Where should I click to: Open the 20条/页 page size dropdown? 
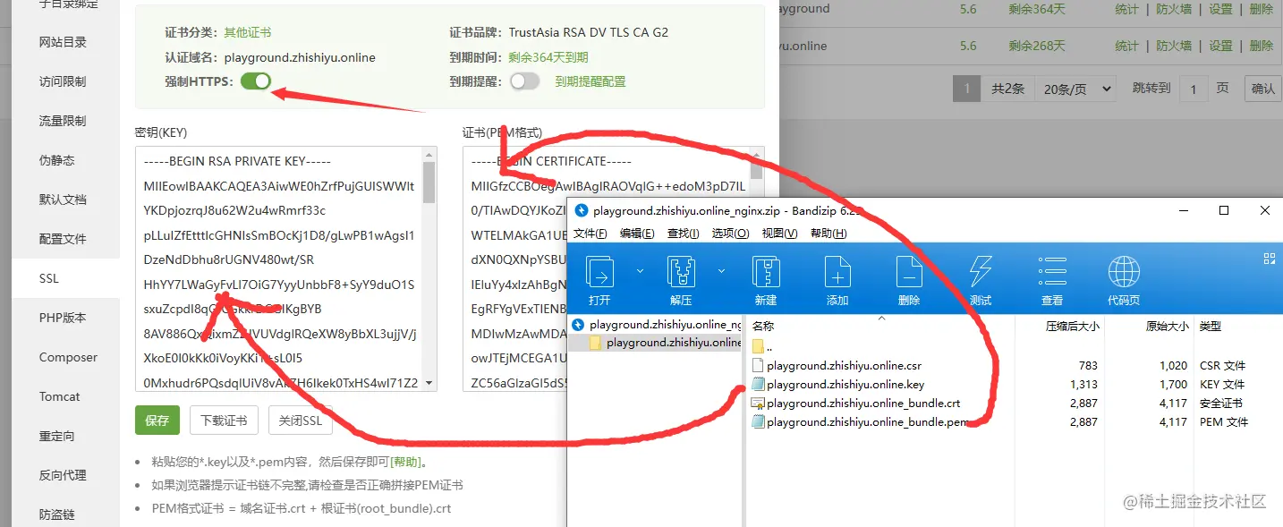pos(1076,89)
